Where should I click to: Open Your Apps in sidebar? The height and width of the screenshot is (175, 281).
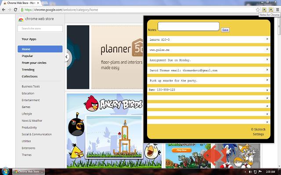pos(29,39)
